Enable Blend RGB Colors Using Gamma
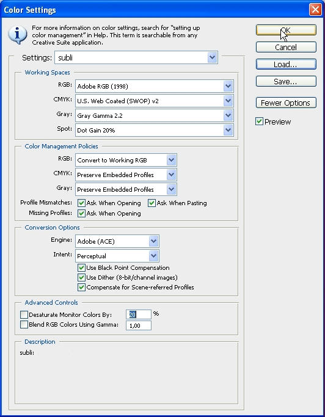 click(24, 324)
